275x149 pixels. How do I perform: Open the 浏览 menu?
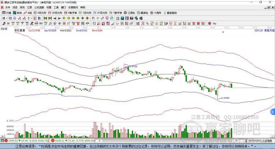click(x=15, y=7)
